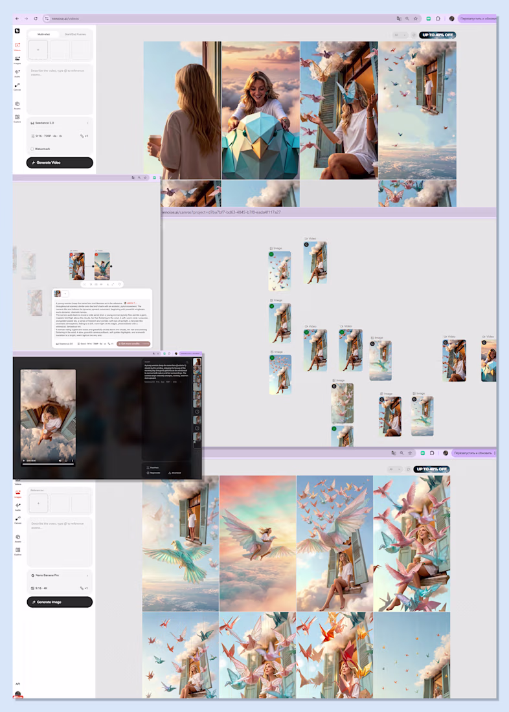
Task: Open the woman riding origami bird thumbnail
Action: [261, 110]
